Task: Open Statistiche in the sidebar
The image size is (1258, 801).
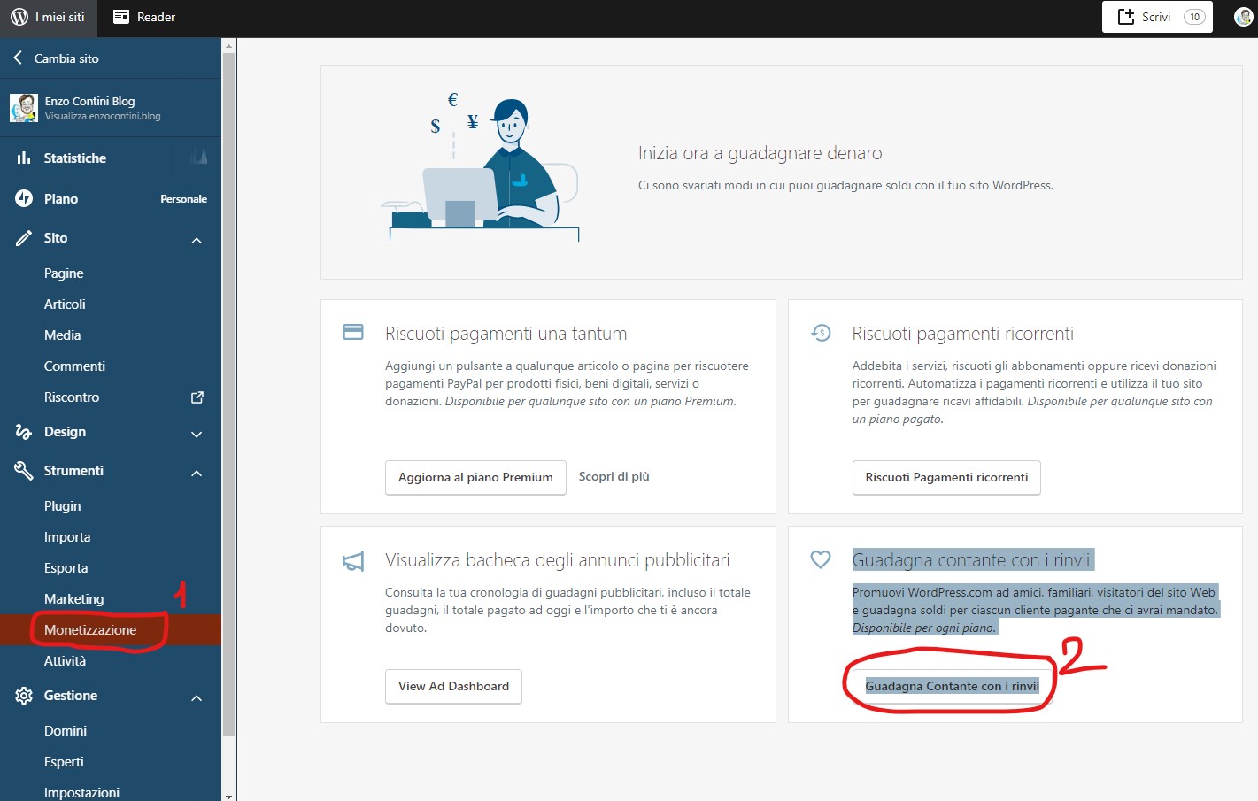Action: point(75,158)
